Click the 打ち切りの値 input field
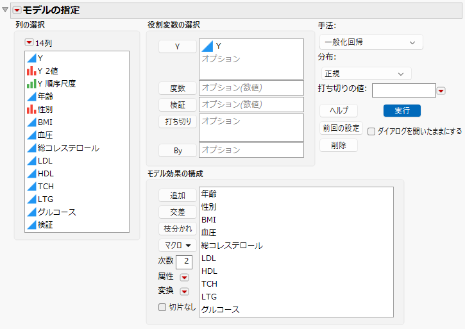Screen dimensions: 465x329 [404, 90]
